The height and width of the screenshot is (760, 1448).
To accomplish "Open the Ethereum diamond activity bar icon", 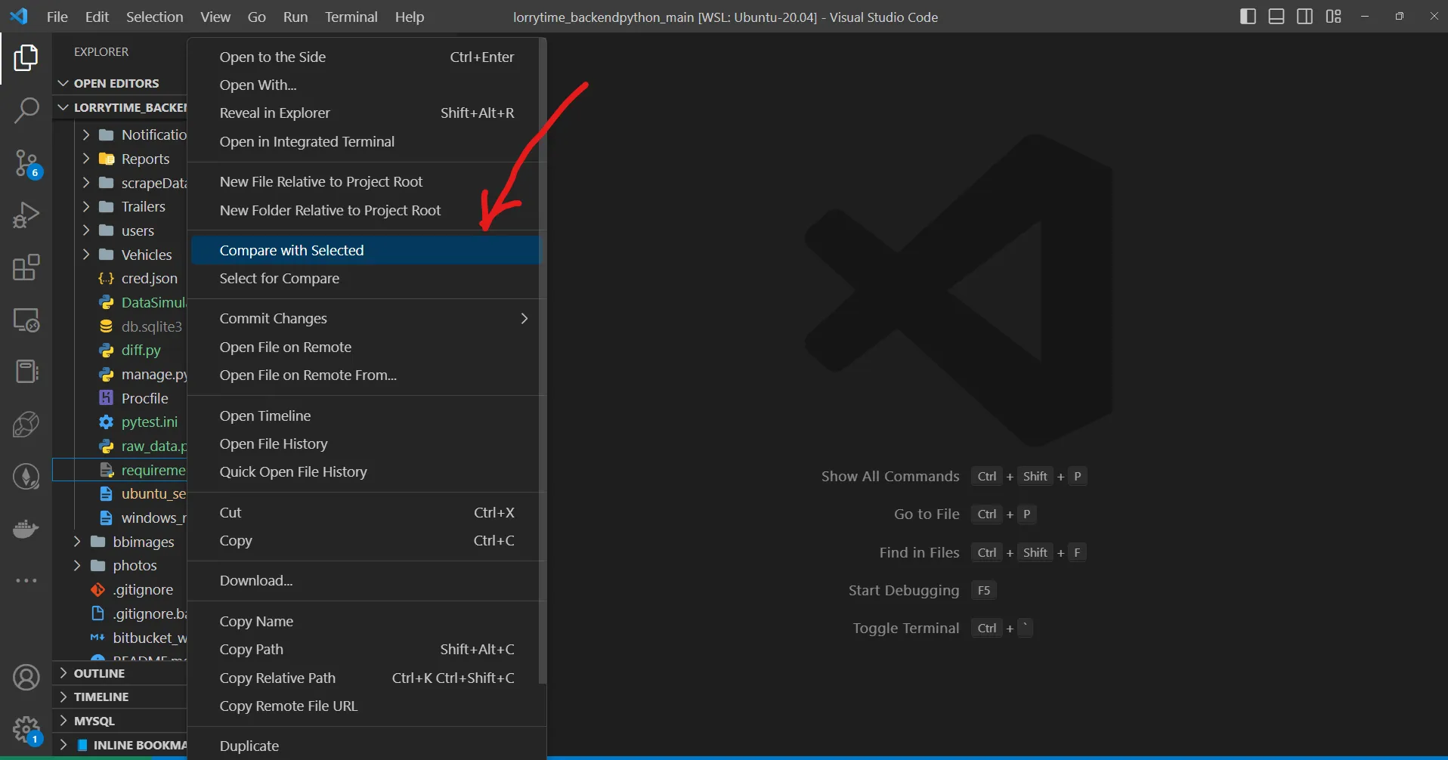I will (x=26, y=477).
